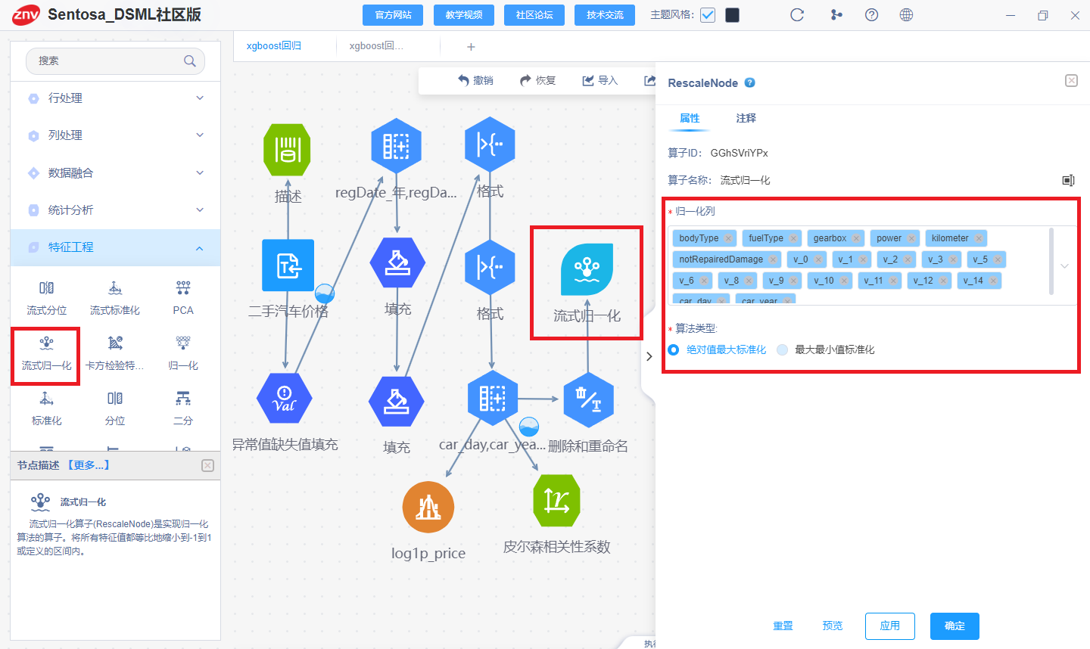Remove the gearbox tag
The width and height of the screenshot is (1090, 649).
pyautogui.click(x=856, y=238)
